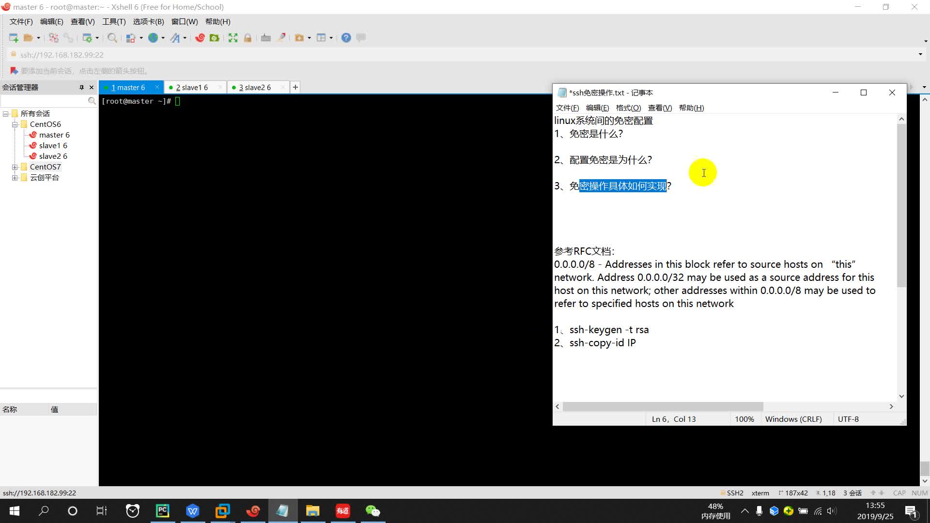Screen dimensions: 930x523
Task: Click the 名称 column header
Action: click(x=24, y=410)
